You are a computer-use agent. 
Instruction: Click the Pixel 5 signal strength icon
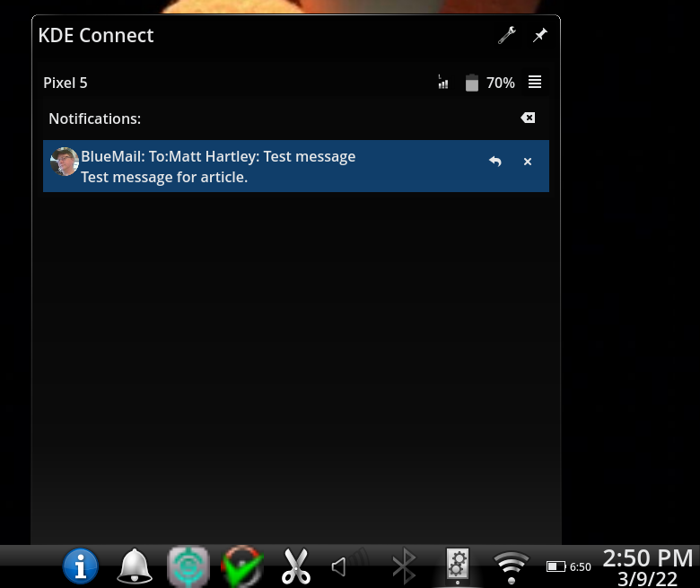(442, 83)
